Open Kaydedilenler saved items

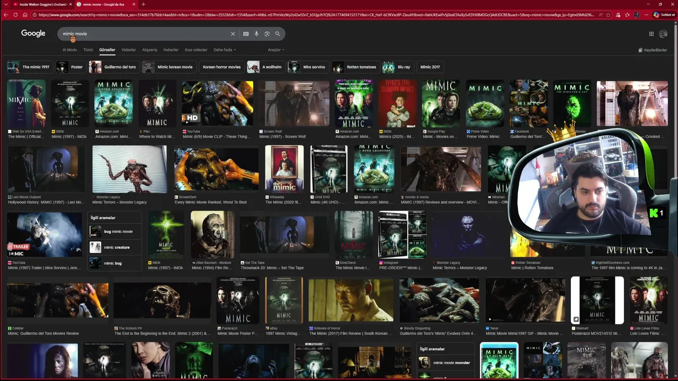(653, 50)
